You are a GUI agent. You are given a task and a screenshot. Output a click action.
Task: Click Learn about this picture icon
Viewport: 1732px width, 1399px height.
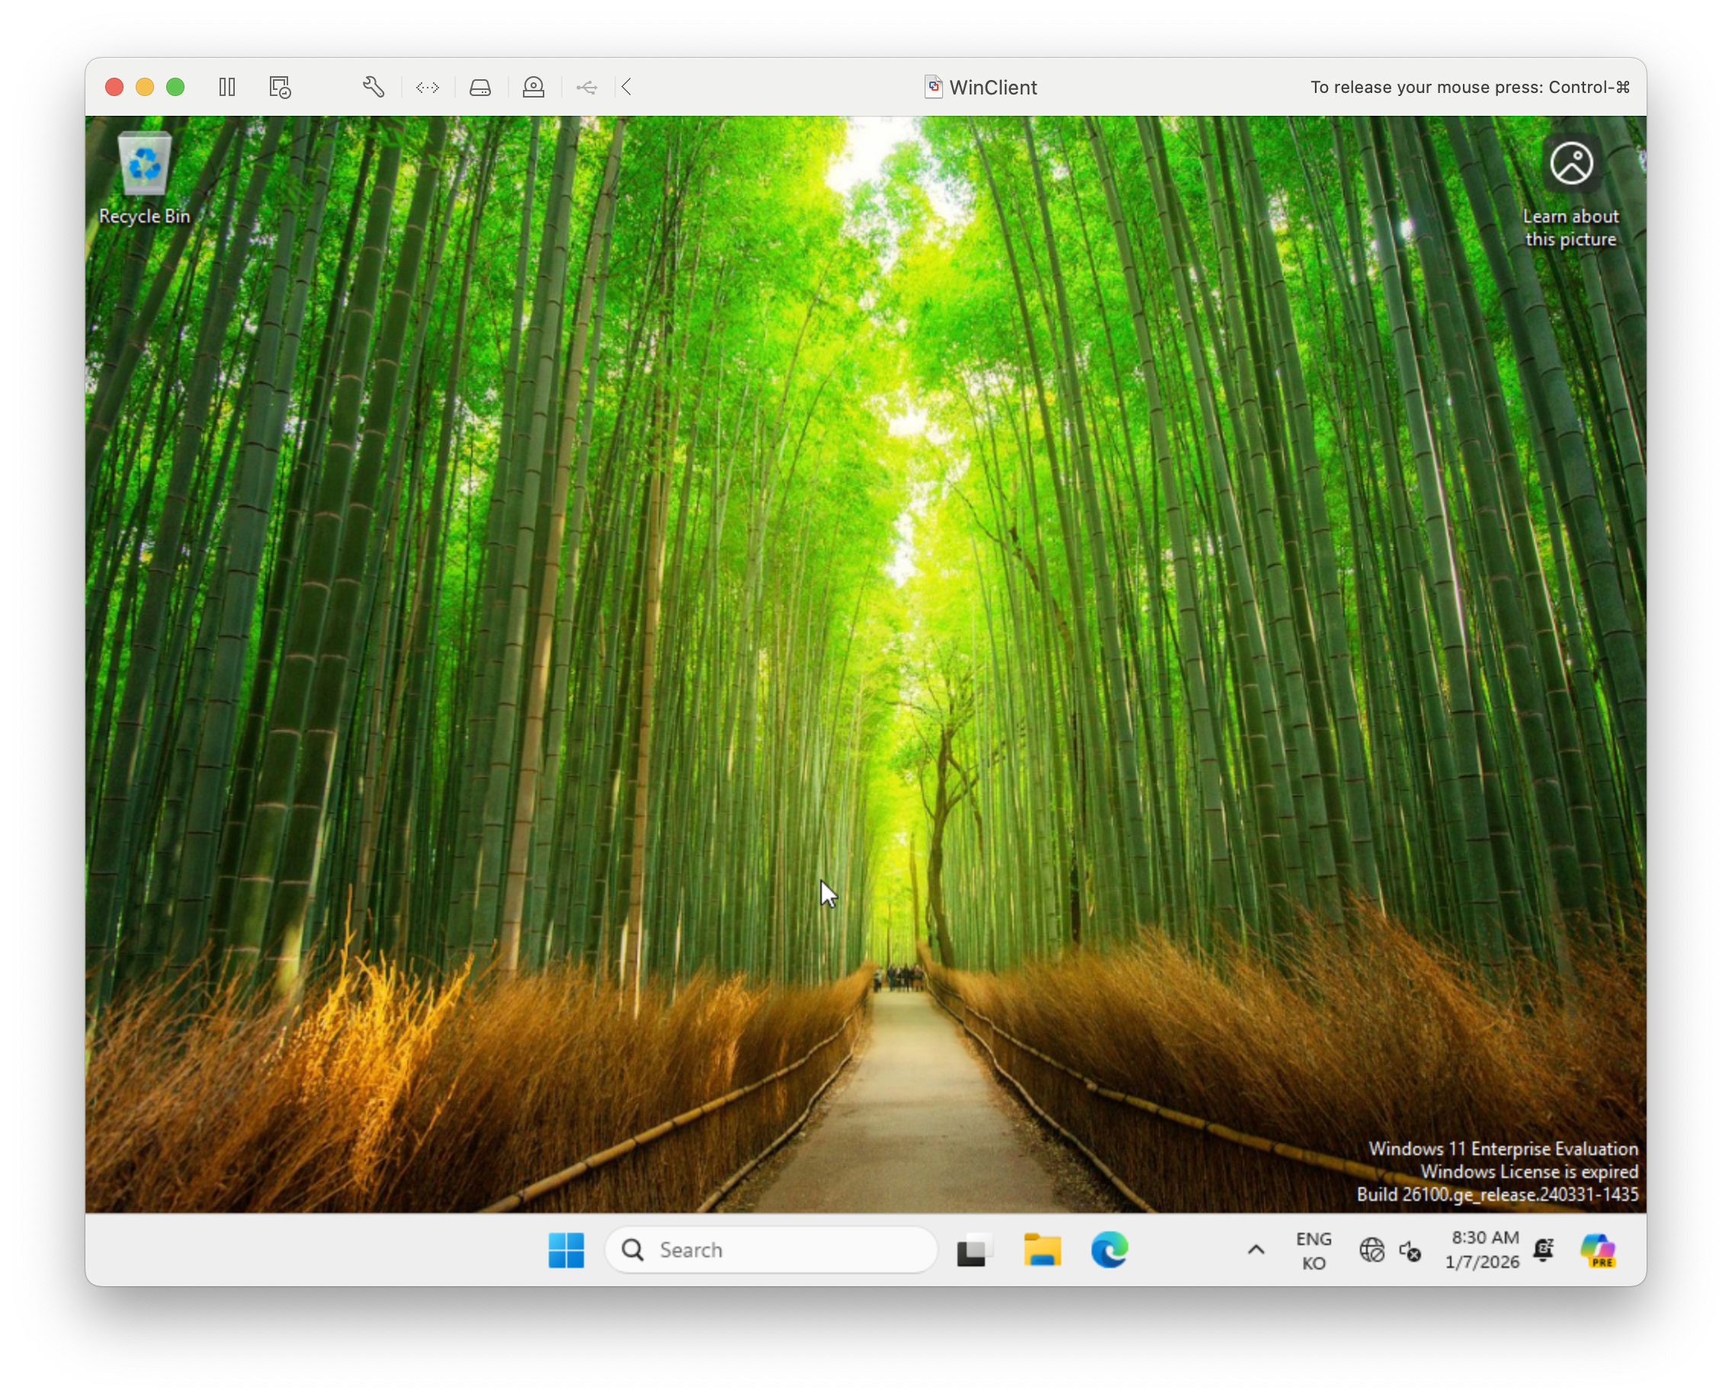(1570, 192)
